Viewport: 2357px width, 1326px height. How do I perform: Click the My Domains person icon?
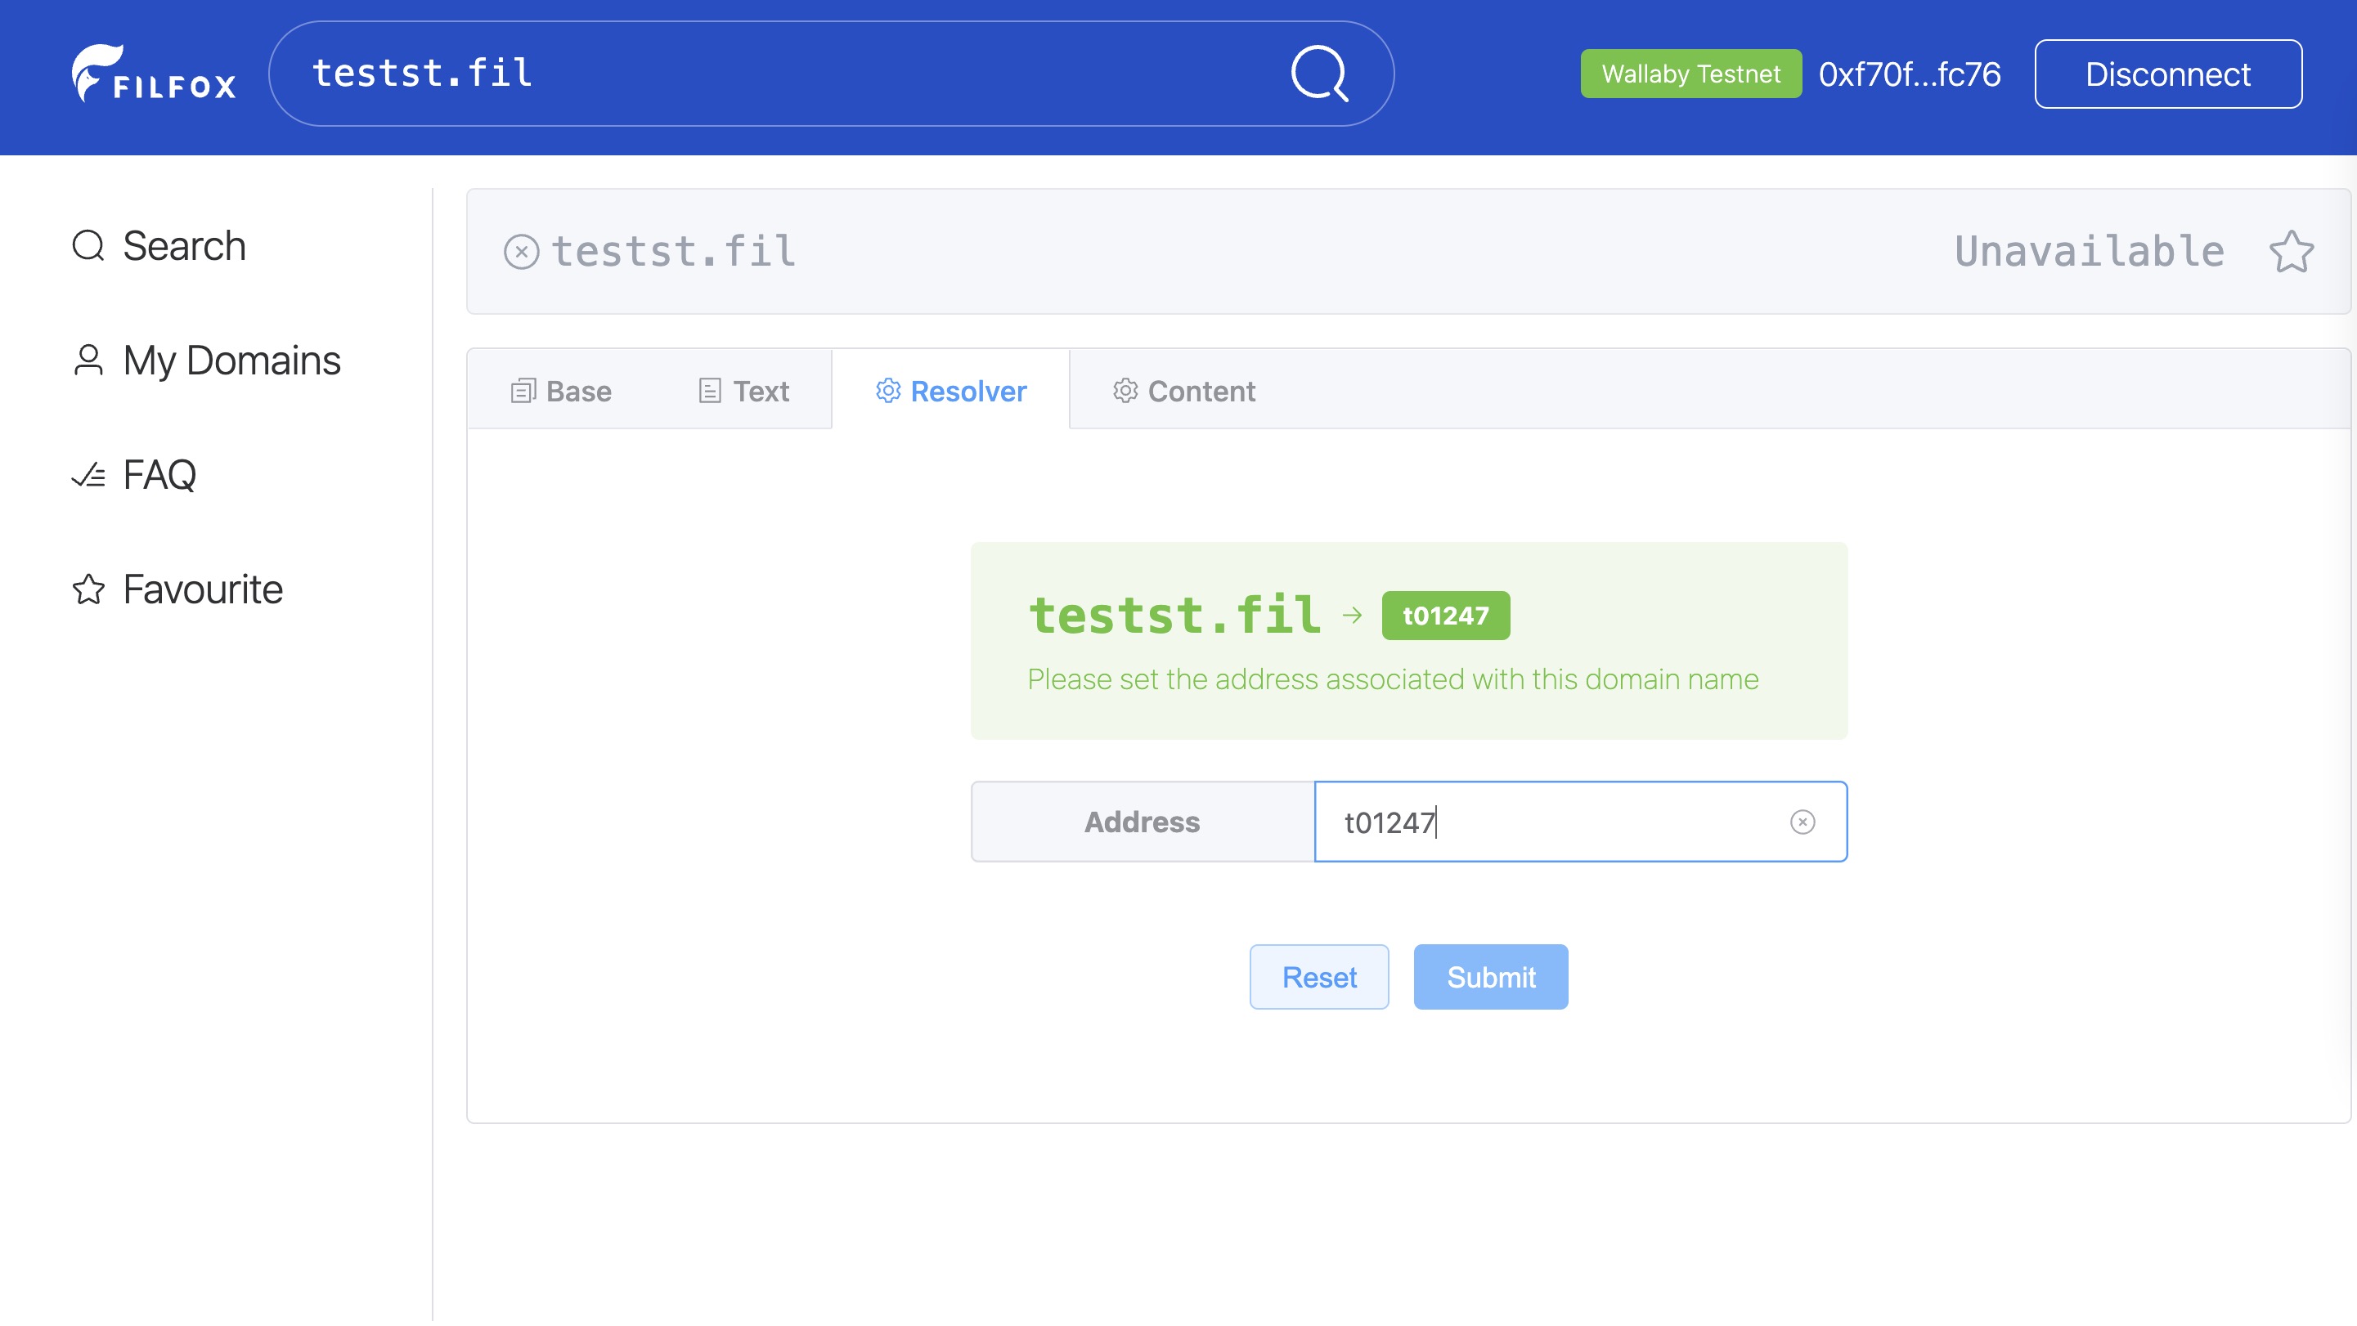coord(89,360)
